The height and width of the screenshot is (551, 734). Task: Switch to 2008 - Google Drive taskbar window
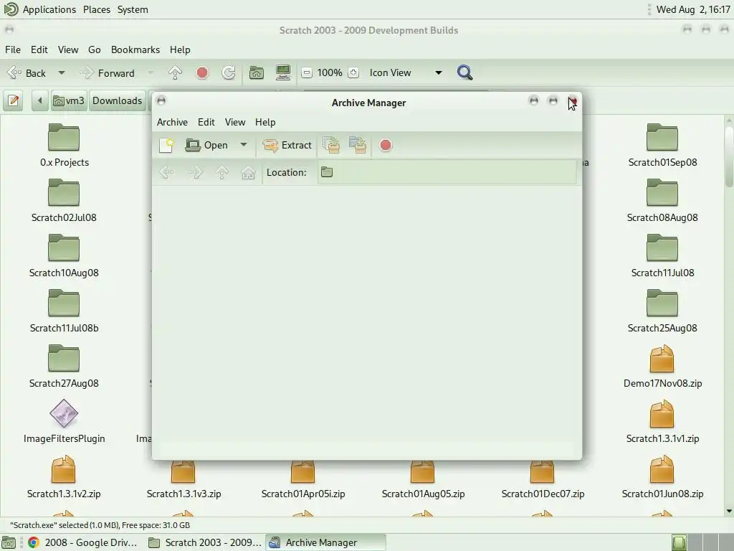tap(83, 542)
